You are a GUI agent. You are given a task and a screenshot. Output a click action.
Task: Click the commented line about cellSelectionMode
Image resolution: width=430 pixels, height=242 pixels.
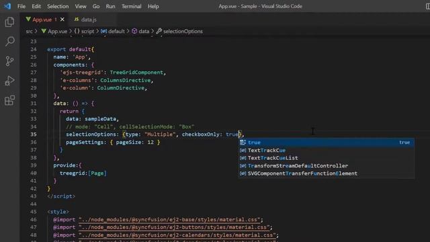pyautogui.click(x=130, y=126)
